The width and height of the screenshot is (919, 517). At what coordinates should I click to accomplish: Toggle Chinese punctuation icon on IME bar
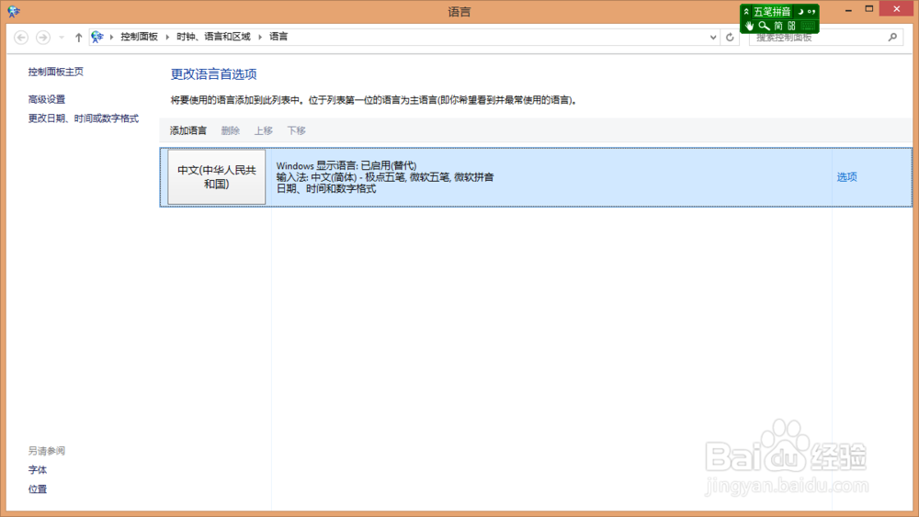[811, 12]
